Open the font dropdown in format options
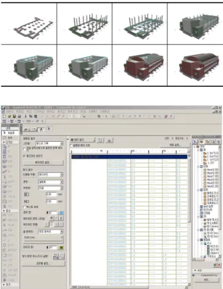Viewport: 223px width, 289px height. (x=51, y=182)
